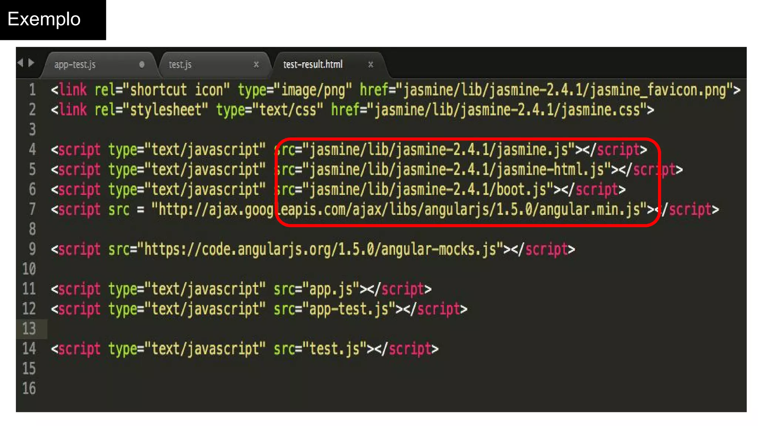Click unsaved dot on app-test.js tab
758x426 pixels.
(x=142, y=65)
